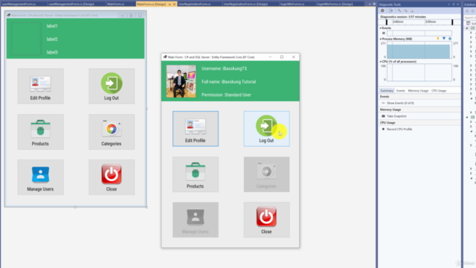This screenshot has height=268, width=476.
Task: Click the greyed Manage Users button in running app
Action: [x=196, y=220]
